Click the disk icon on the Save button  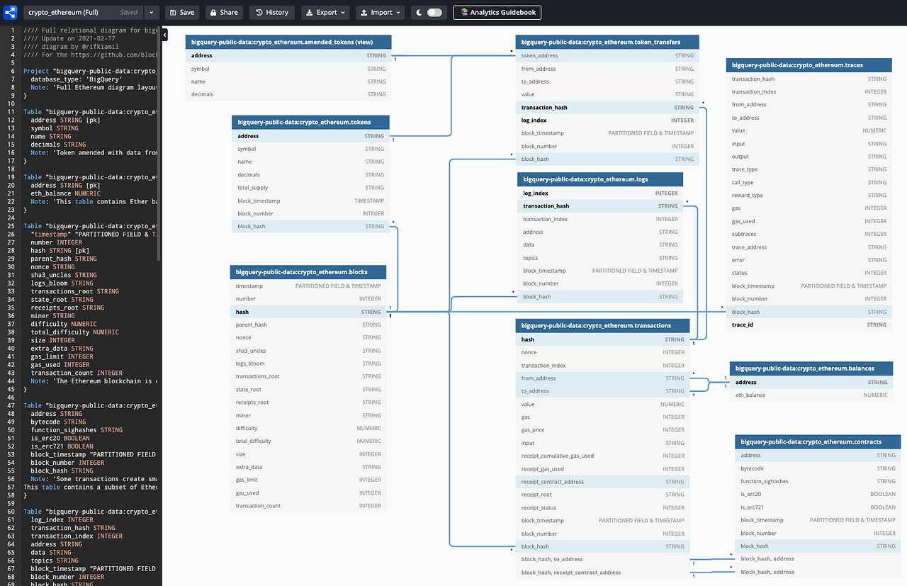pos(173,12)
